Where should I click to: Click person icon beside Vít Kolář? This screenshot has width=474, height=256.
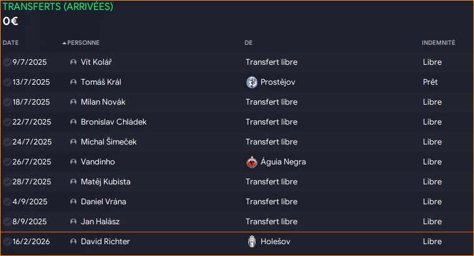click(73, 62)
